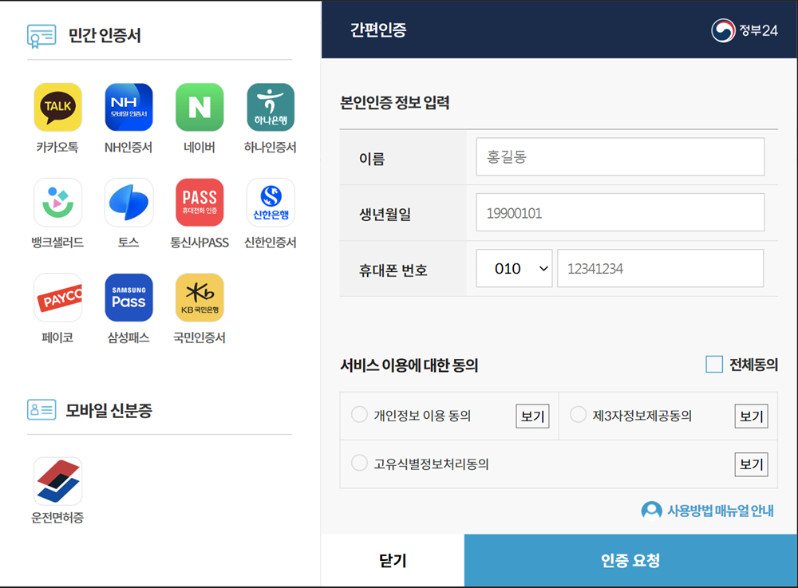Choose Toss as authentication method

pos(128,202)
